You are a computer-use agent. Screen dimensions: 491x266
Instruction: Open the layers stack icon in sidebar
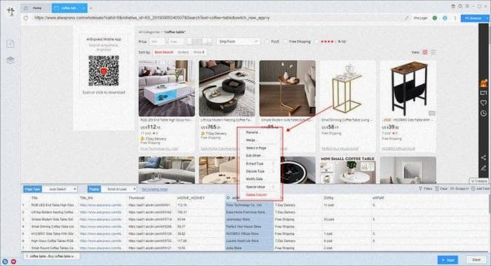click(x=11, y=60)
